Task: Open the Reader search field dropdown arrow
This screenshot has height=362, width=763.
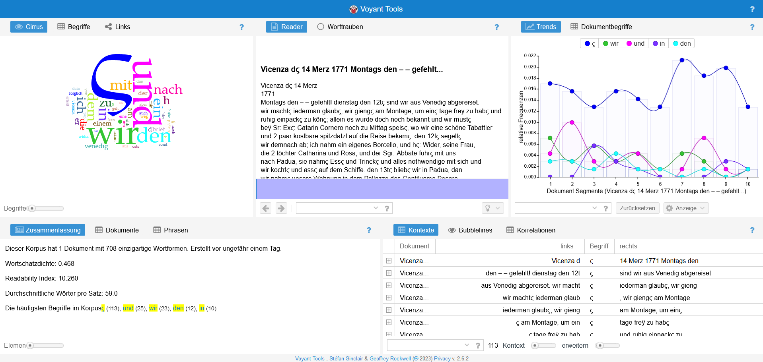Action: [x=376, y=208]
